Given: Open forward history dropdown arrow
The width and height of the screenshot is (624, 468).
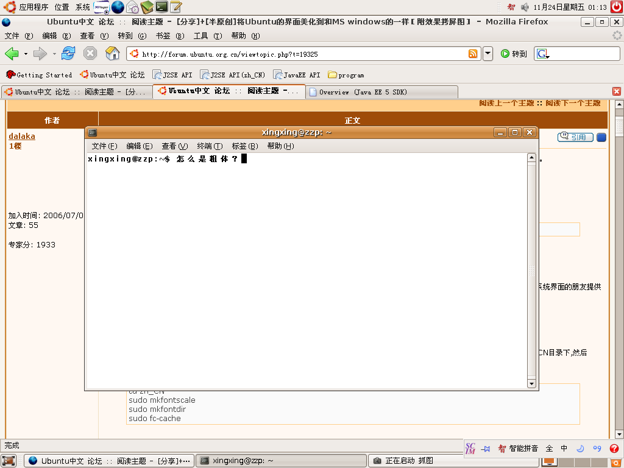Looking at the screenshot, I should pos(54,54).
